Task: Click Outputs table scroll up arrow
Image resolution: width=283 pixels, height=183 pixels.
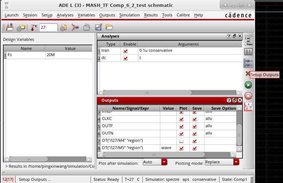Action: (239, 108)
